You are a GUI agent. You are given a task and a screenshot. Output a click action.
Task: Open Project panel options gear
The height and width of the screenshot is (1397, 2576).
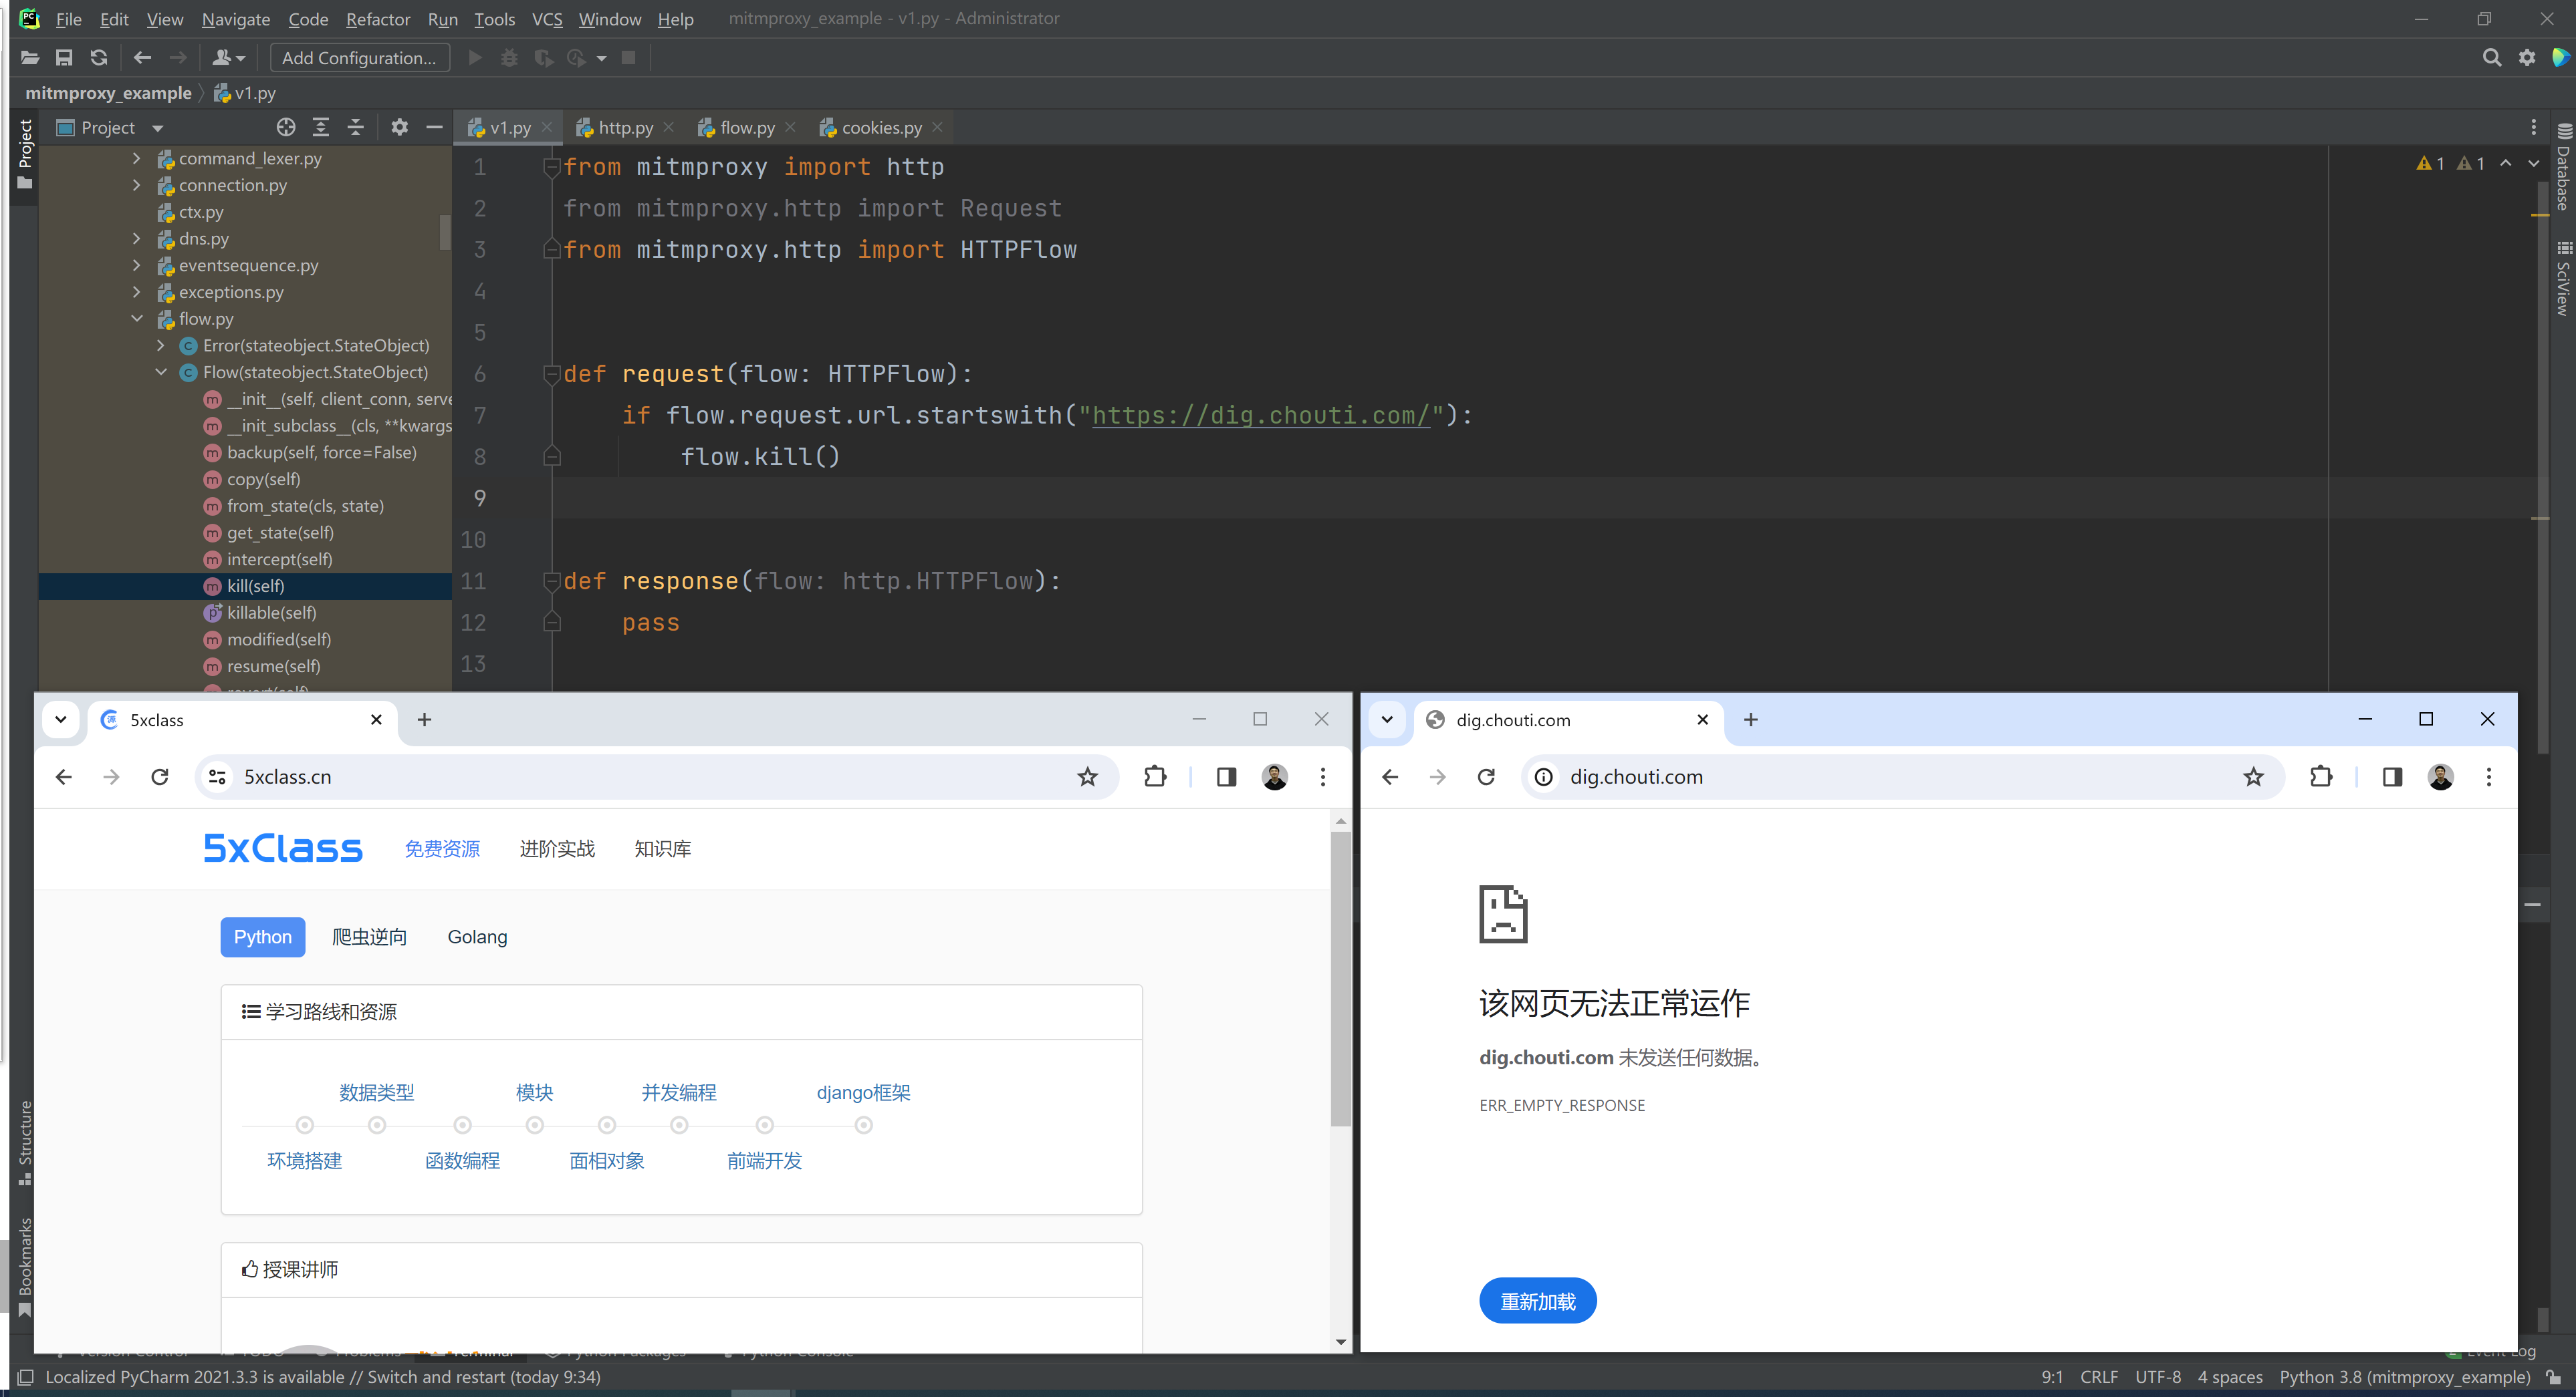(399, 127)
